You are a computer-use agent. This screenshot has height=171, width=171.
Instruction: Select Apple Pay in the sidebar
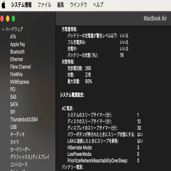tap(18, 44)
